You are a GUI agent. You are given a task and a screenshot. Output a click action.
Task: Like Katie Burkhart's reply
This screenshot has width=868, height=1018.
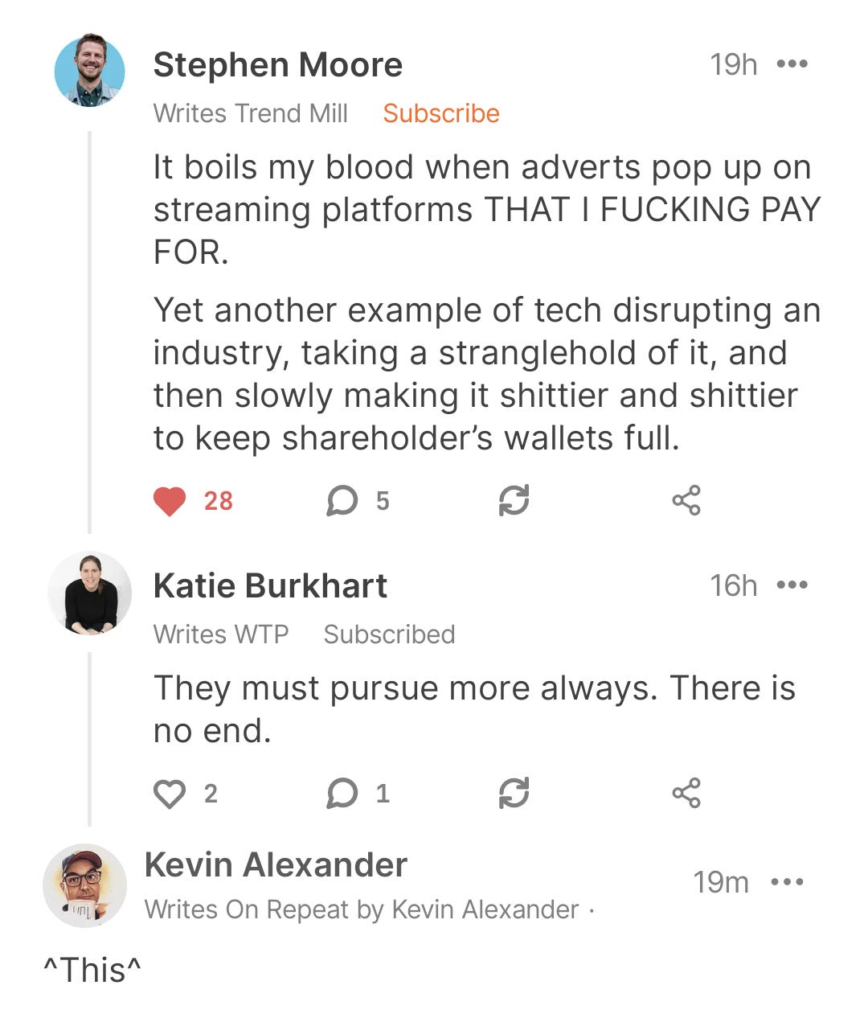pyautogui.click(x=170, y=794)
